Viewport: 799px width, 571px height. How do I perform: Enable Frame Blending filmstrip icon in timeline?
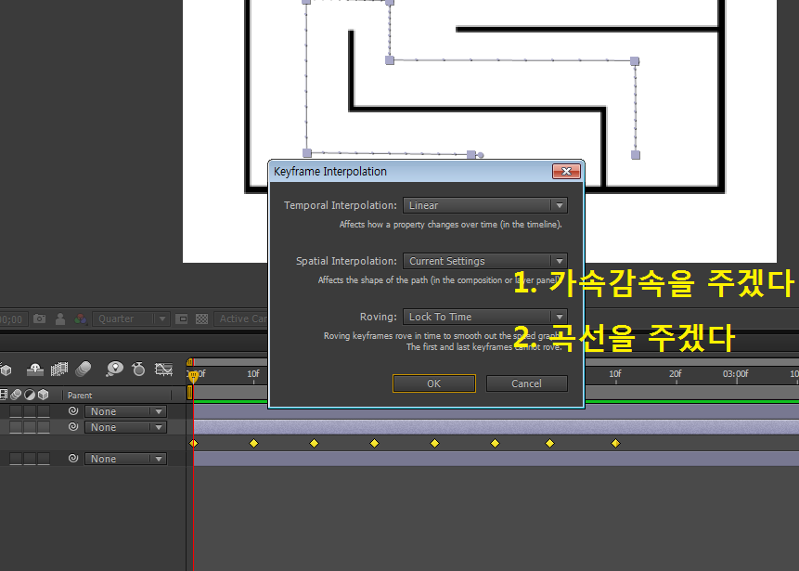[59, 370]
